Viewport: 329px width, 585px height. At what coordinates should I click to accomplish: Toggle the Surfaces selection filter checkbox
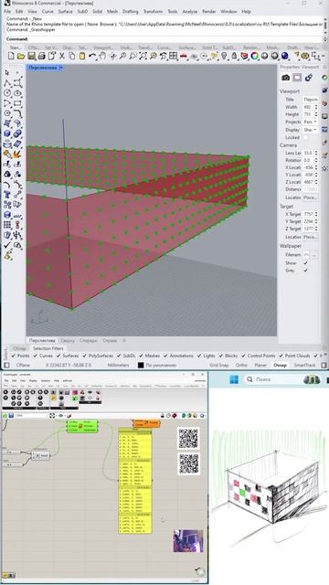pos(58,356)
